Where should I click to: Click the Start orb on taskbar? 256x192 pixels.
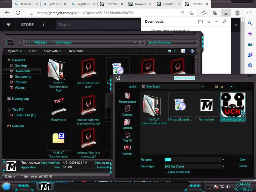(x=6, y=186)
